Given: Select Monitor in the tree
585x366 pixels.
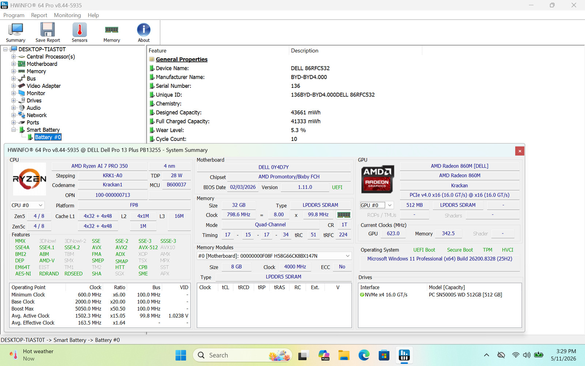Looking at the screenshot, I should pyautogui.click(x=36, y=93).
